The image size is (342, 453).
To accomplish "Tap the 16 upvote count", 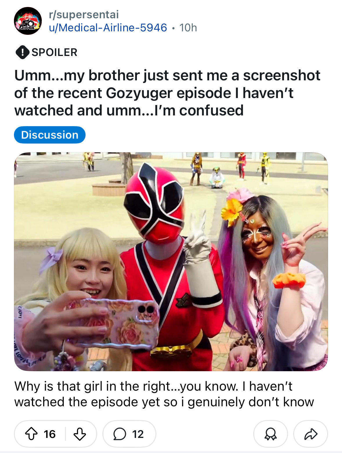I will [50, 434].
